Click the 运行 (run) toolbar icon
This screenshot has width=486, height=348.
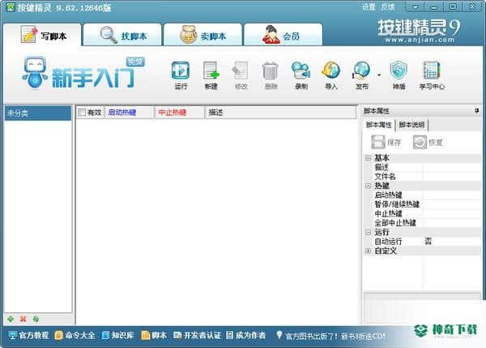pos(181,75)
